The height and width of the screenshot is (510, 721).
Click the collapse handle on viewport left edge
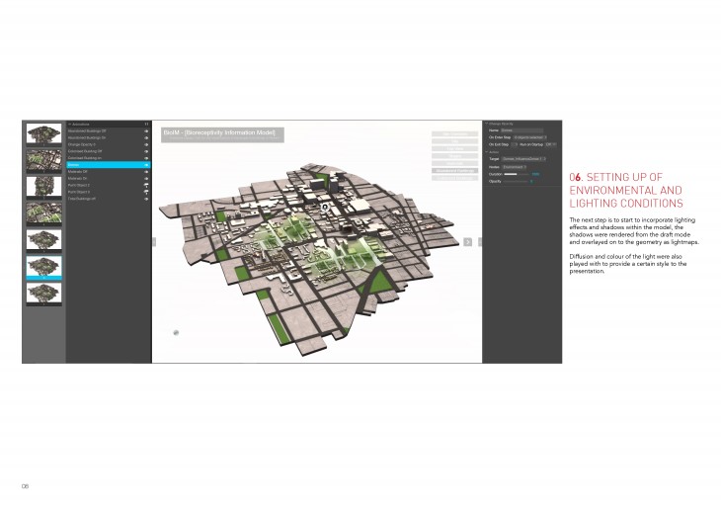pyautogui.click(x=154, y=241)
